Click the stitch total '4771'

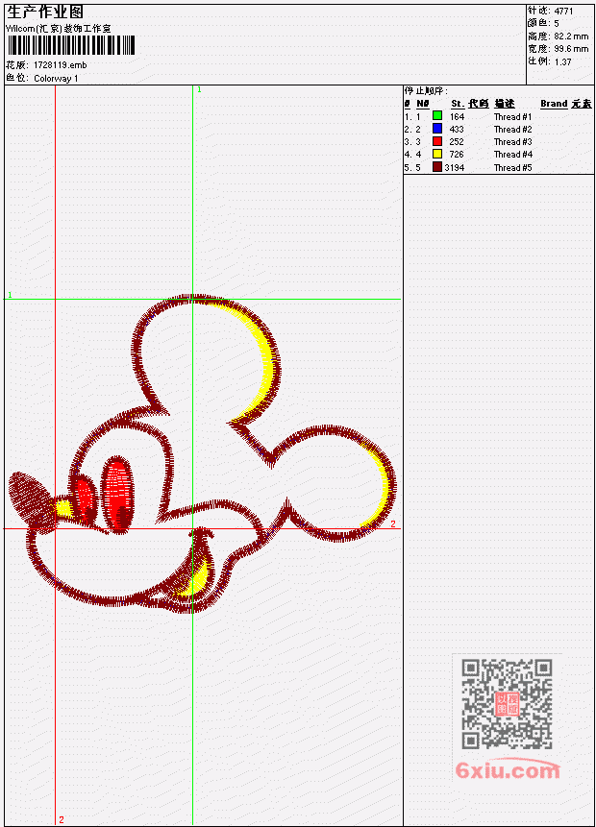click(x=563, y=11)
